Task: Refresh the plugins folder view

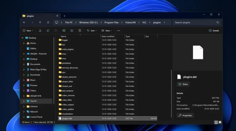Action: coord(48,22)
